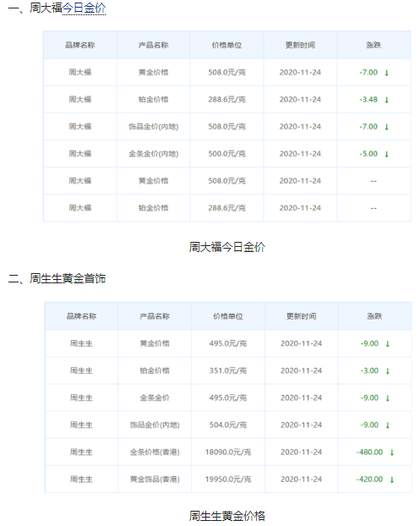420x526 pixels.
Task: Click the -420.00 change value
Action: pos(369,479)
